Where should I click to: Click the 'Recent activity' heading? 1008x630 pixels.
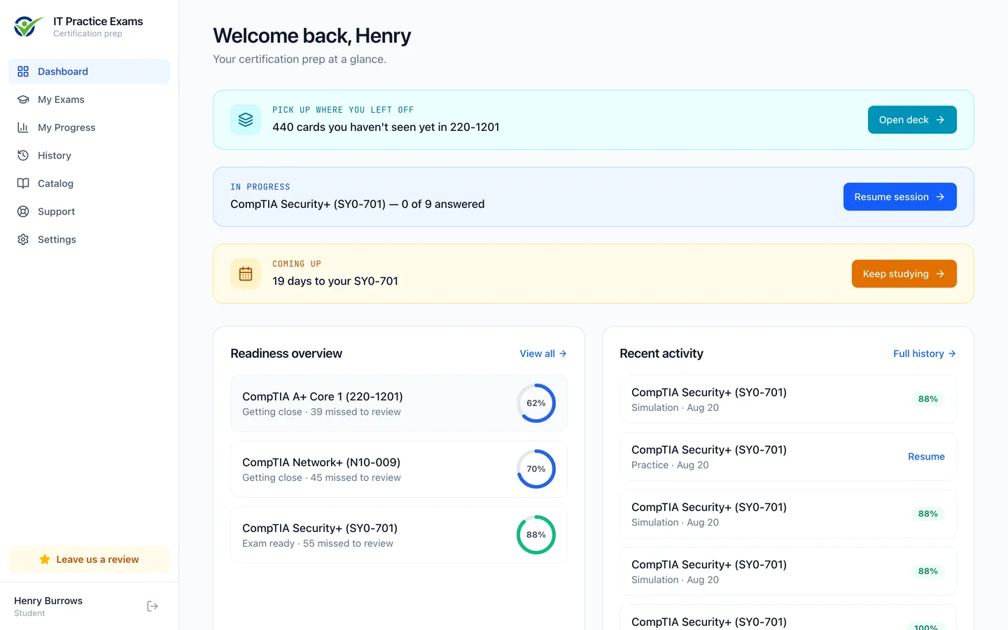[x=661, y=353]
